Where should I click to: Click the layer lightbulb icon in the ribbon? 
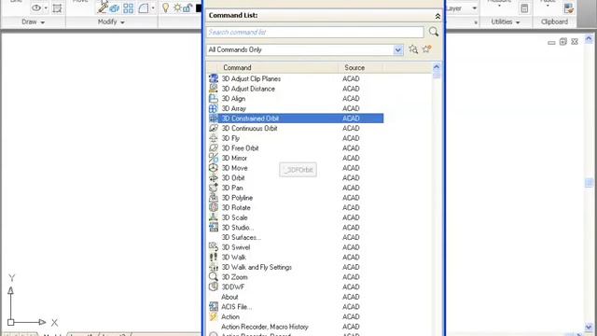(x=166, y=7)
